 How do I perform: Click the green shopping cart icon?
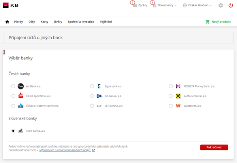click(207, 22)
